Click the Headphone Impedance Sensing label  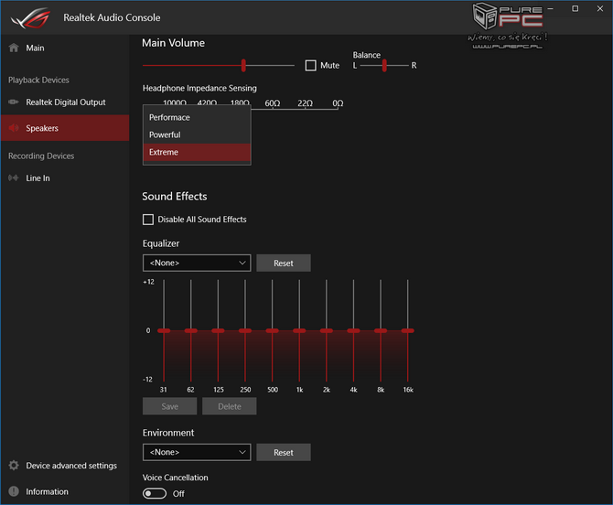point(199,89)
